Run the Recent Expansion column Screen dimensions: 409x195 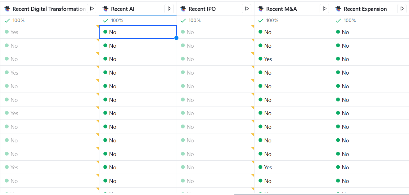tap(402, 9)
